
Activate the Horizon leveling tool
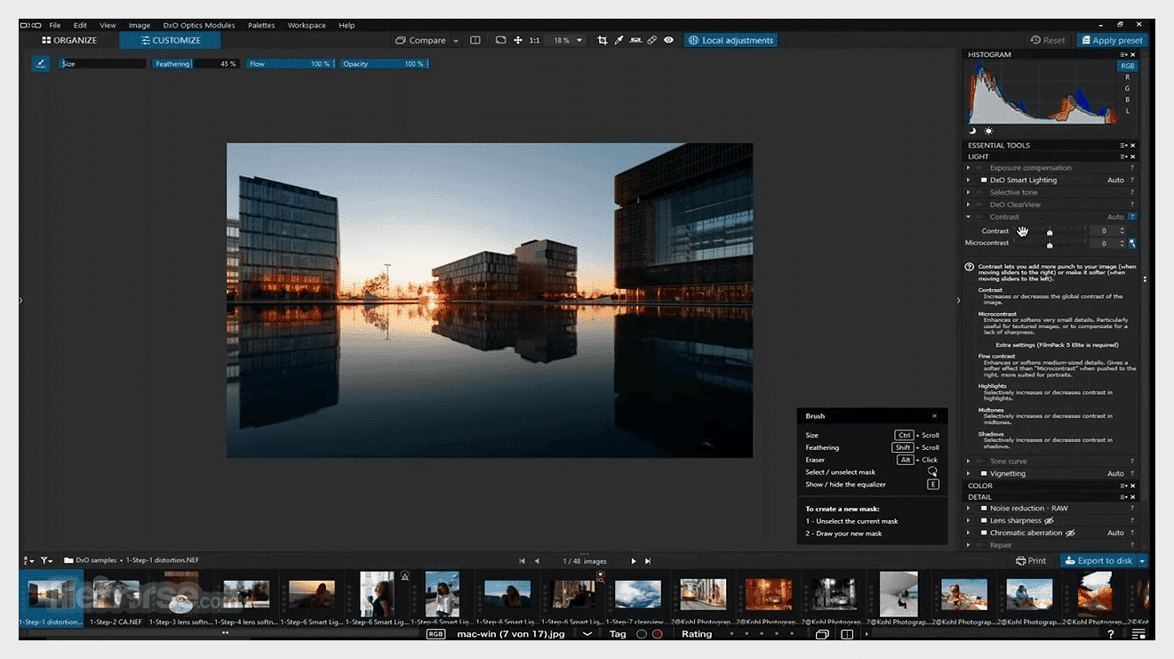pos(635,40)
